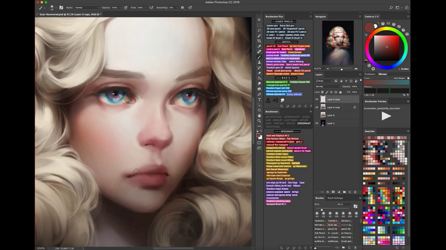Select the Lasso tool
Image resolution: width=446 pixels, height=250 pixels.
pos(259,31)
